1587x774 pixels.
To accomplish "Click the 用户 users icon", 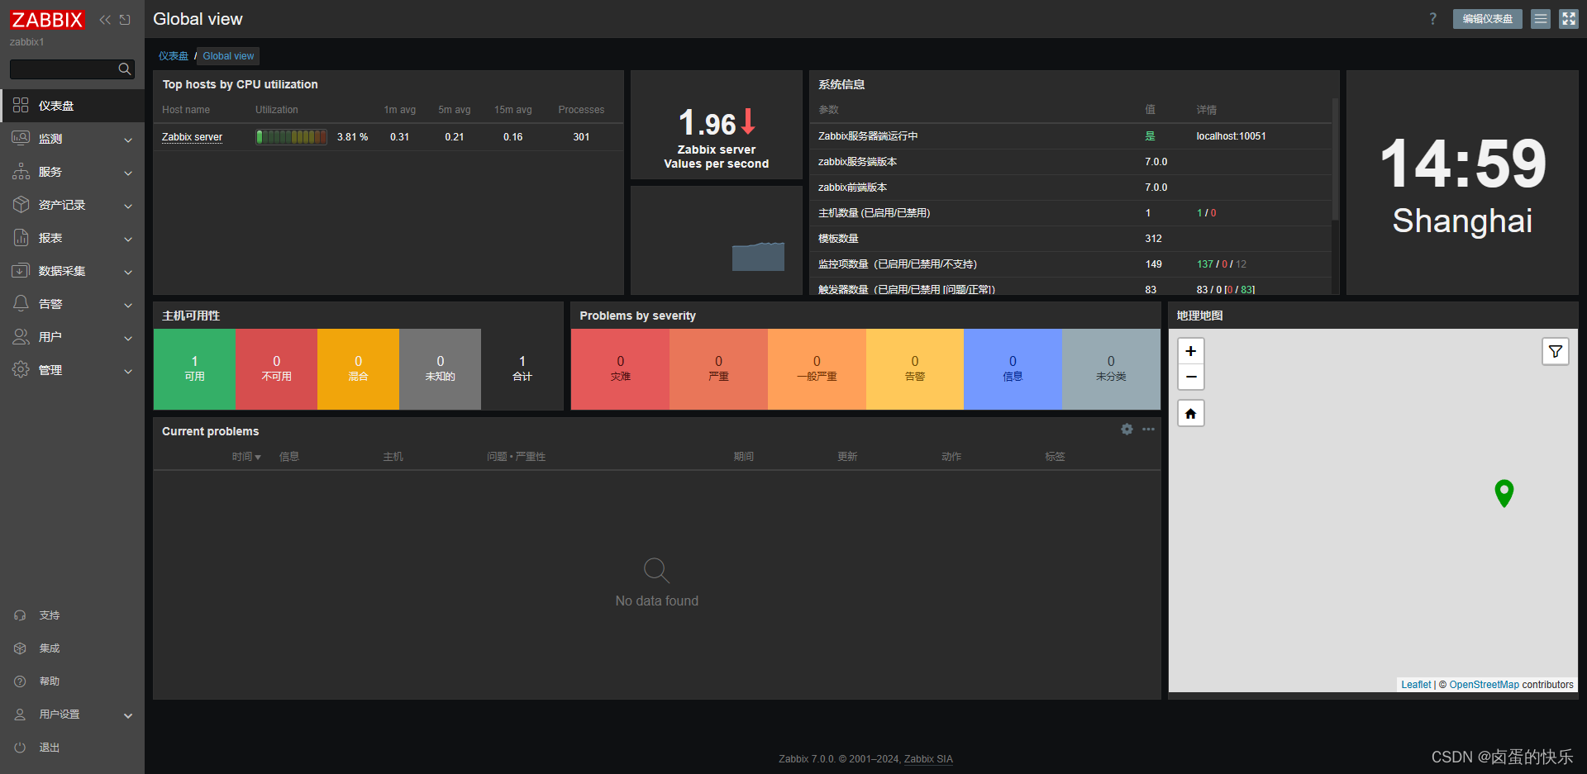I will click(21, 336).
